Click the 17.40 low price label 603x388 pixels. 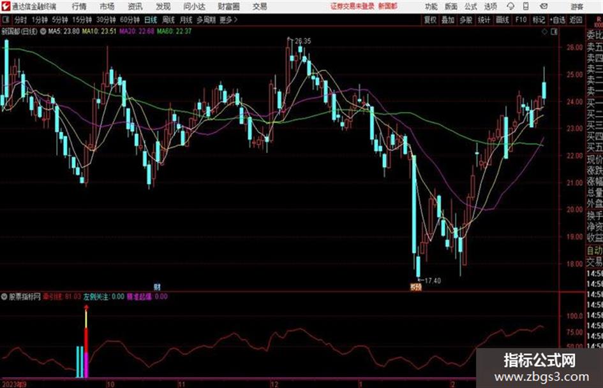(432, 281)
